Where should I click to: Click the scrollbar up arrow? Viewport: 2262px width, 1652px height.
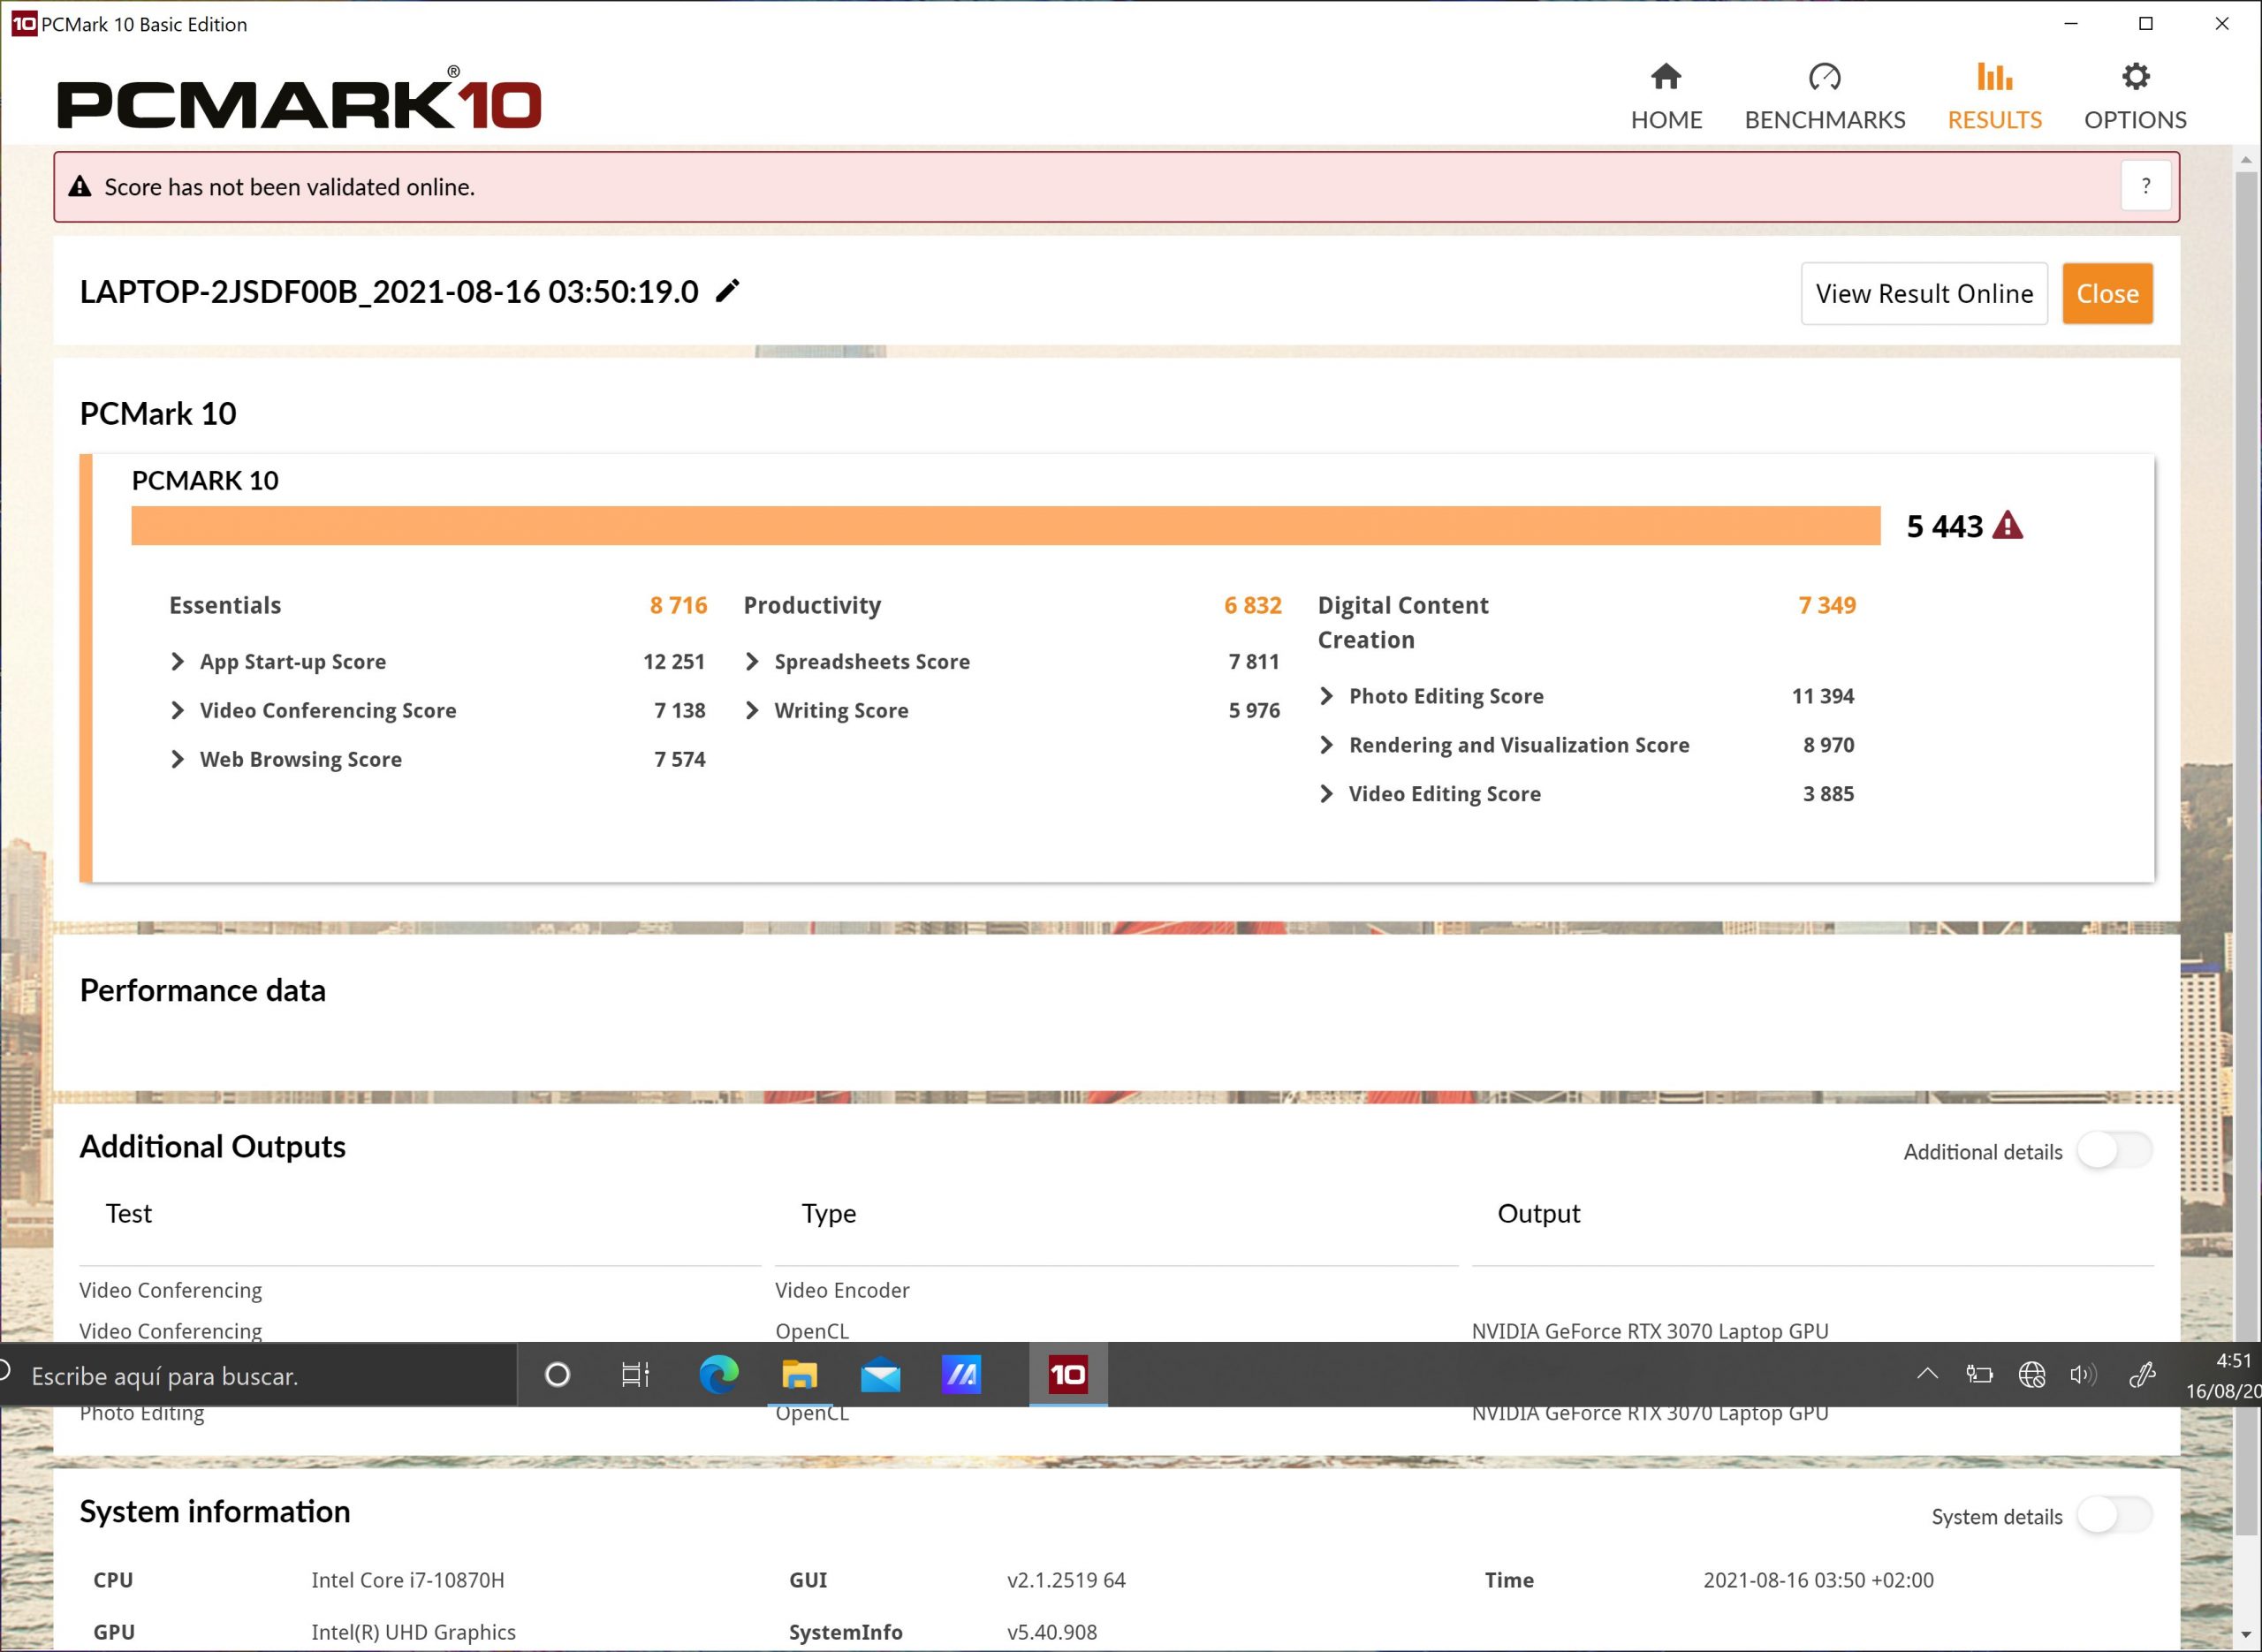(x=2246, y=159)
